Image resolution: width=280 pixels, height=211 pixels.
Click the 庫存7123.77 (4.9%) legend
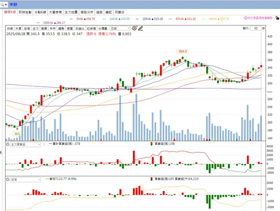coord(61,179)
